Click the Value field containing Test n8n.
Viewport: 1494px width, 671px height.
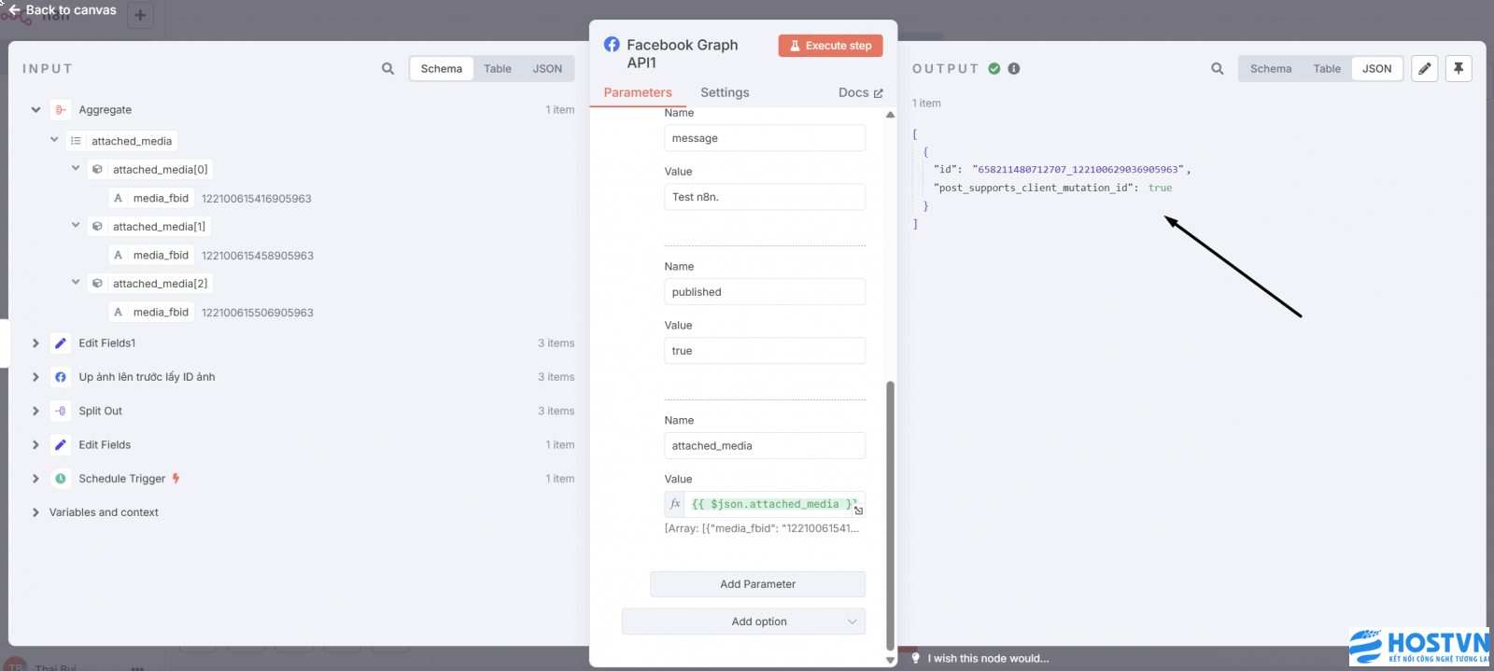click(765, 197)
